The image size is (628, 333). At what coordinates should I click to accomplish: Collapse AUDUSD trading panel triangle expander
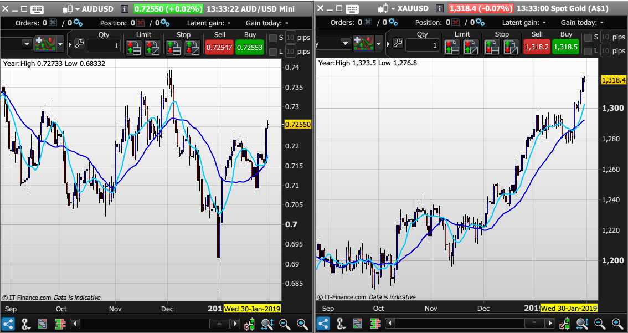point(70,44)
